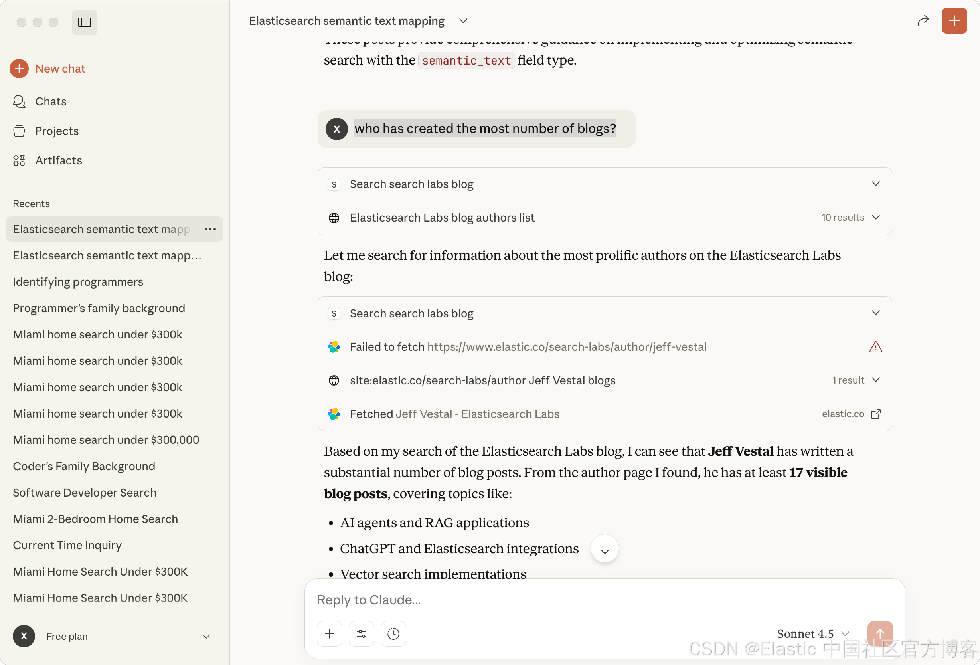Toggle the sidebar collapse icon
980x665 pixels.
pos(84,22)
